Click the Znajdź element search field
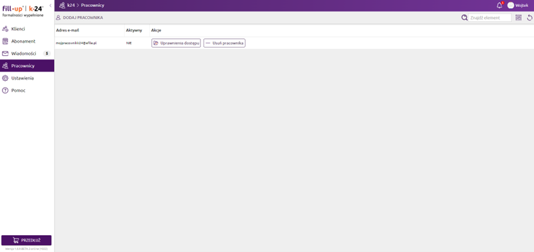534x252 pixels. 490,18
